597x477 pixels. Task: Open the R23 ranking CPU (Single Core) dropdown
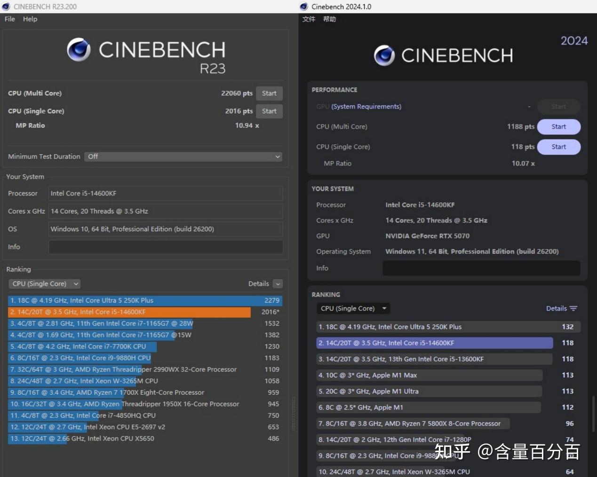(45, 284)
